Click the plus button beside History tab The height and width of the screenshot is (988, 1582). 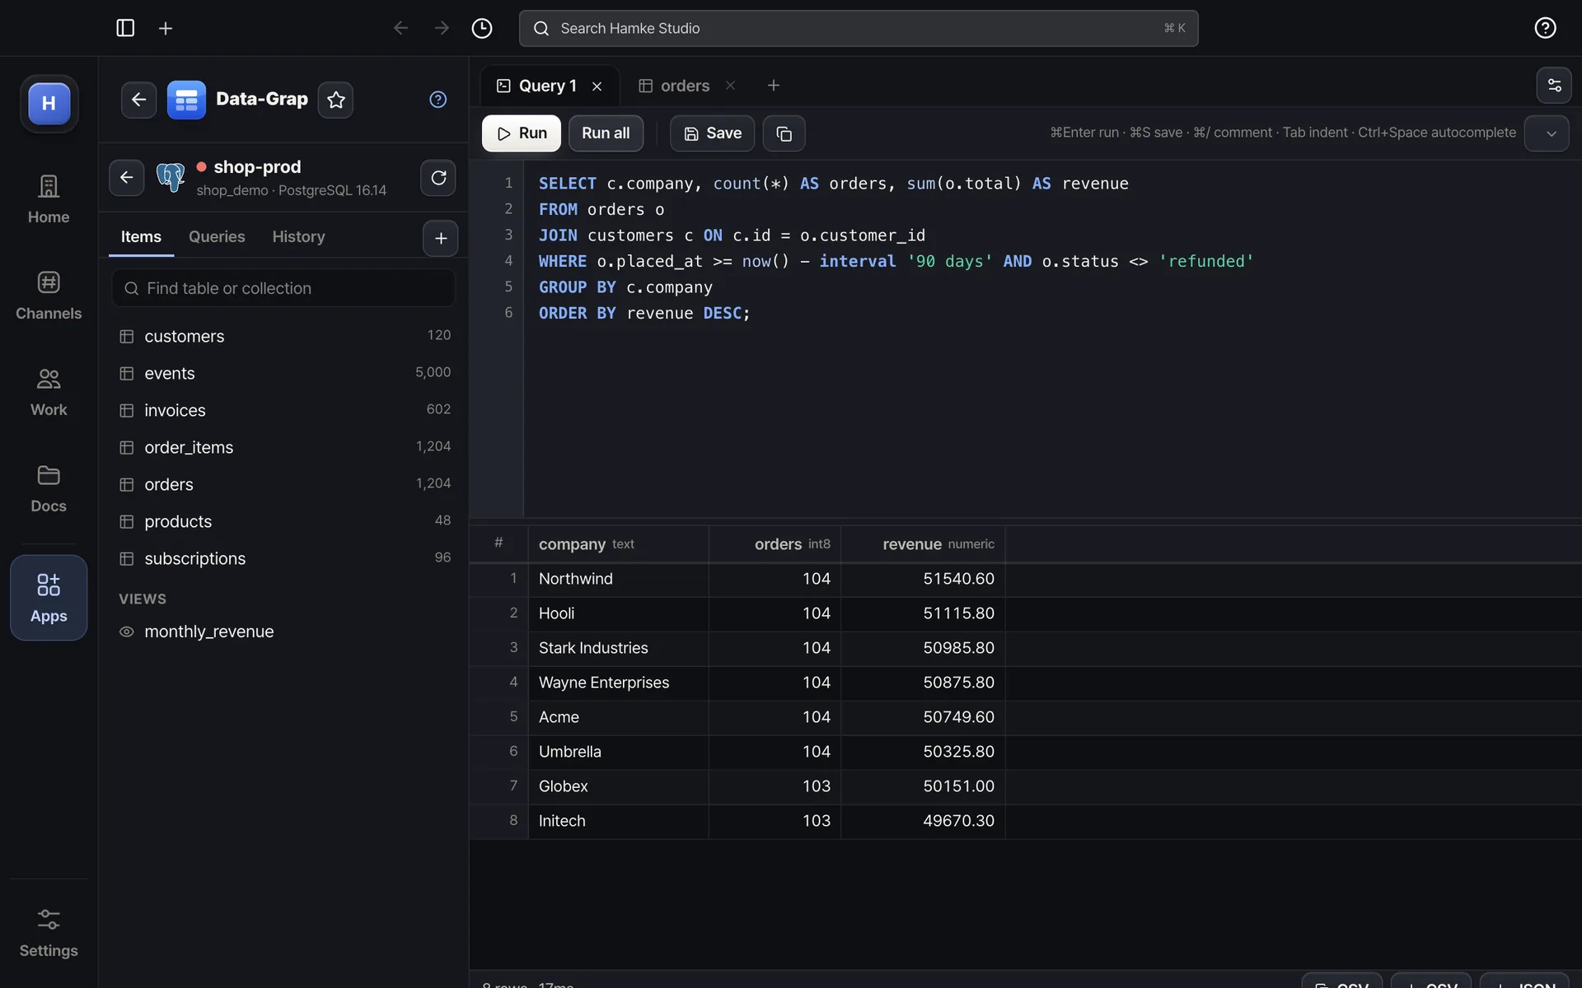coord(441,238)
